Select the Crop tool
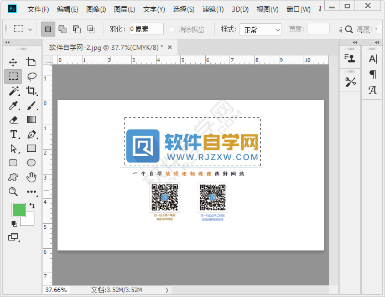This screenshot has height=297, width=385. tap(32, 91)
